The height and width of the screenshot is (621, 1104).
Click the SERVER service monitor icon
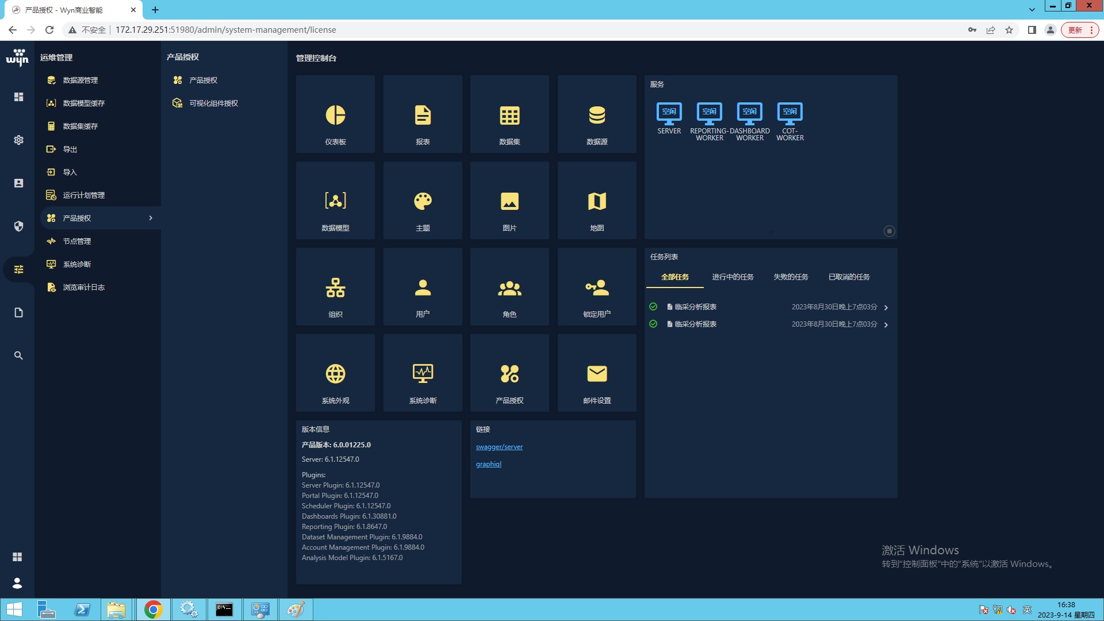(x=669, y=113)
